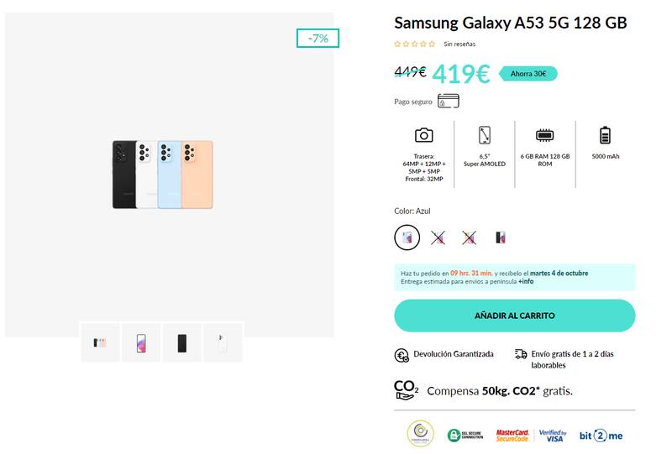This screenshot has height=454, width=672.
Task: Open the +info shipping details link
Action: [525, 282]
